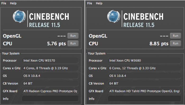The image size is (185, 105).
Task: Run CPU test showing 8.85 pts
Action: [x=175, y=43]
